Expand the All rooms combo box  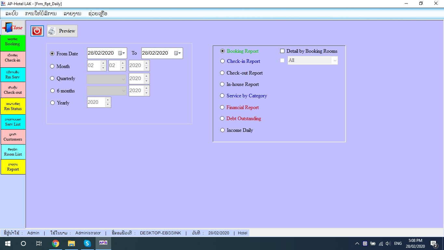[x=334, y=61]
